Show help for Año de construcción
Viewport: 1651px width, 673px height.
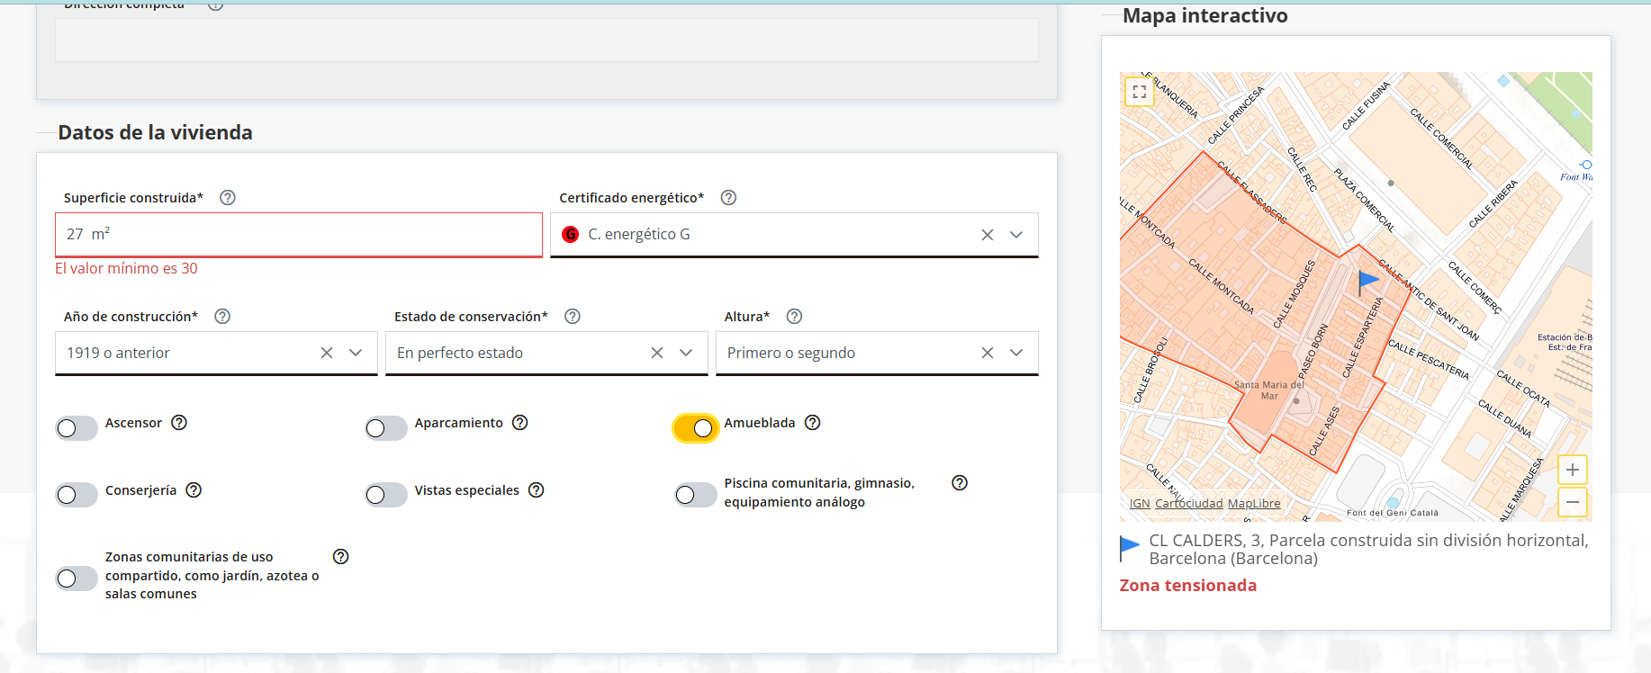tap(222, 316)
